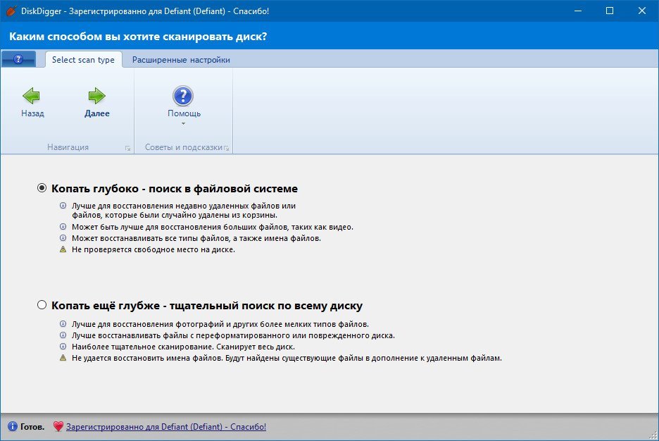
Task: Click the DiskDigger title bar app icon
Action: [11, 11]
